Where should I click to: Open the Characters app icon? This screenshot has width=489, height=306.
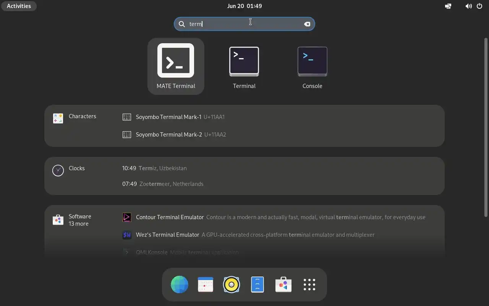click(58, 118)
